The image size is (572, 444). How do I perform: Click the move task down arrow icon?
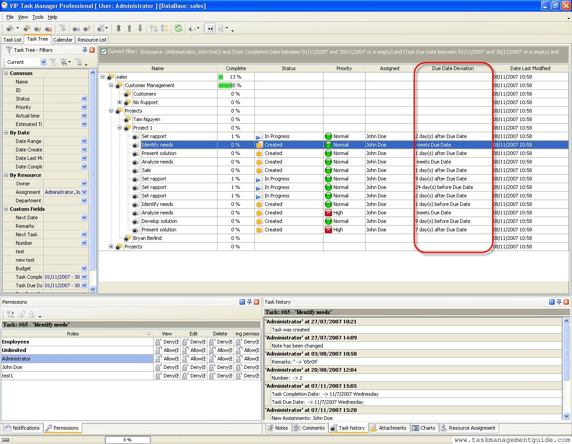click(x=140, y=28)
